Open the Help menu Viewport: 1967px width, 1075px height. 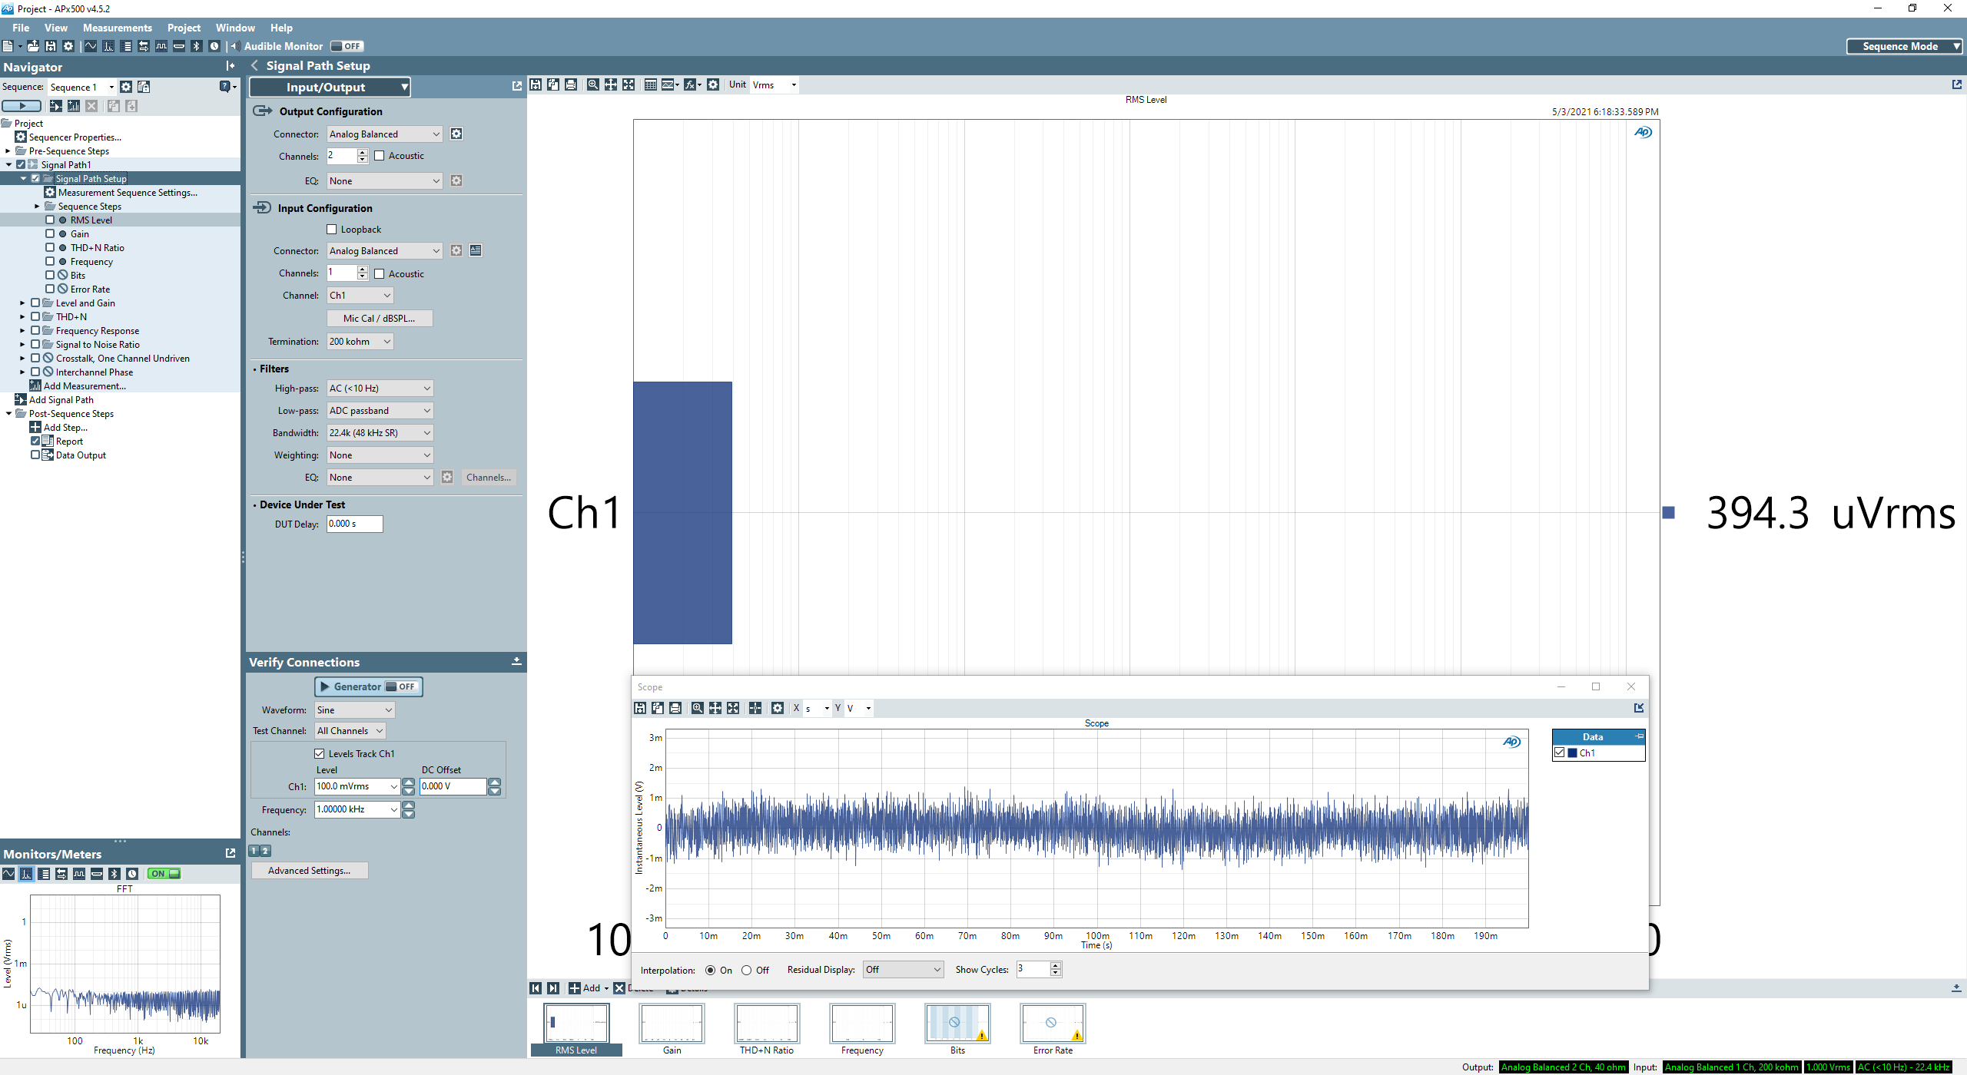coord(281,28)
